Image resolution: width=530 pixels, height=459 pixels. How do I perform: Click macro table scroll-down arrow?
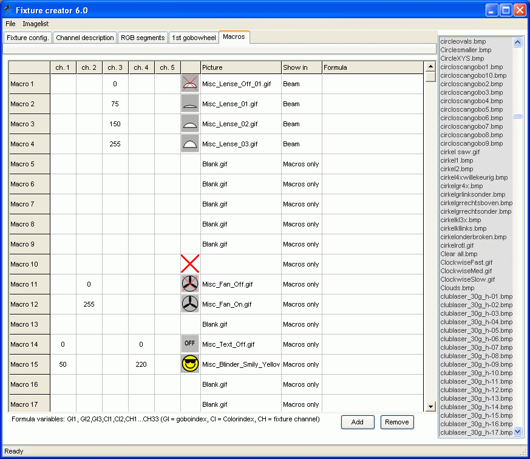[430, 406]
